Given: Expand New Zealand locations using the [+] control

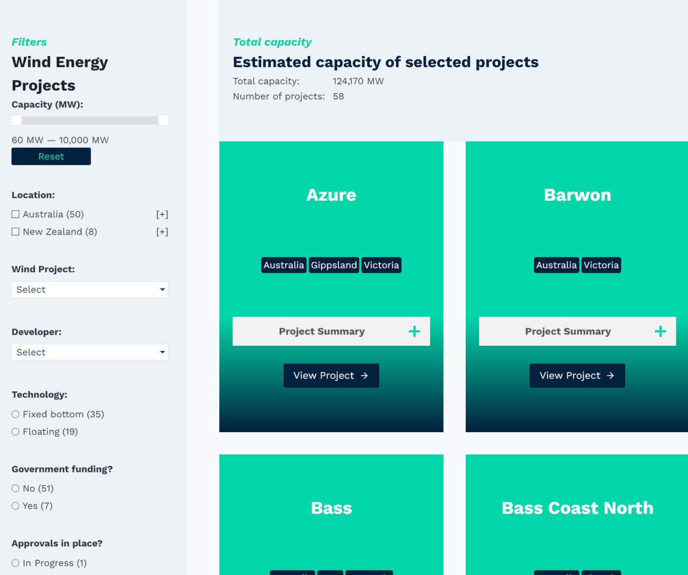Looking at the screenshot, I should point(162,232).
